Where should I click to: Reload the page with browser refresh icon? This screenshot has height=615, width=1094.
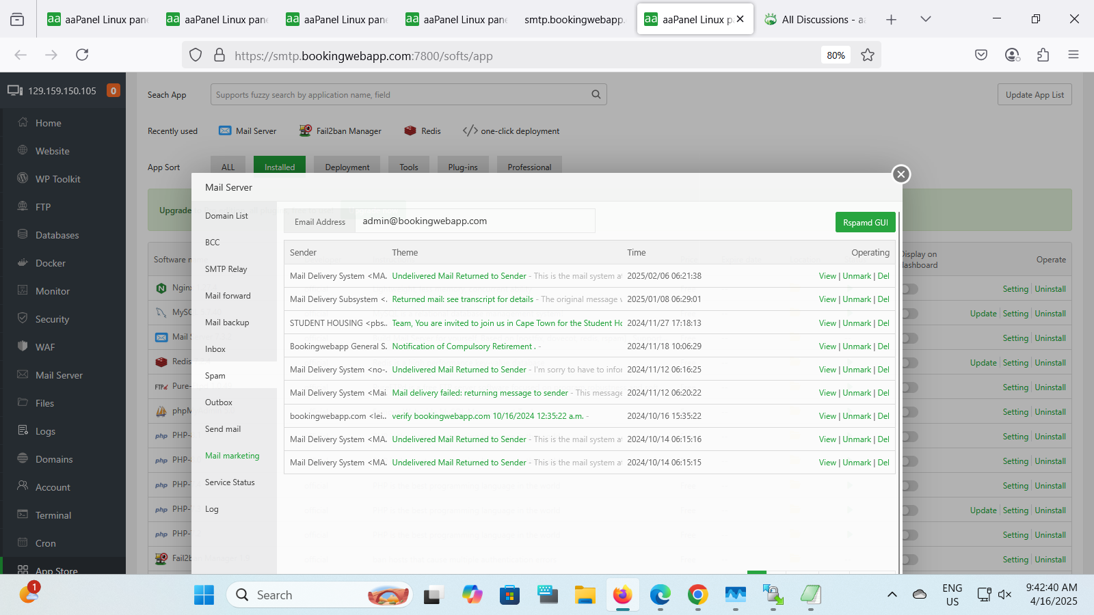click(x=82, y=55)
